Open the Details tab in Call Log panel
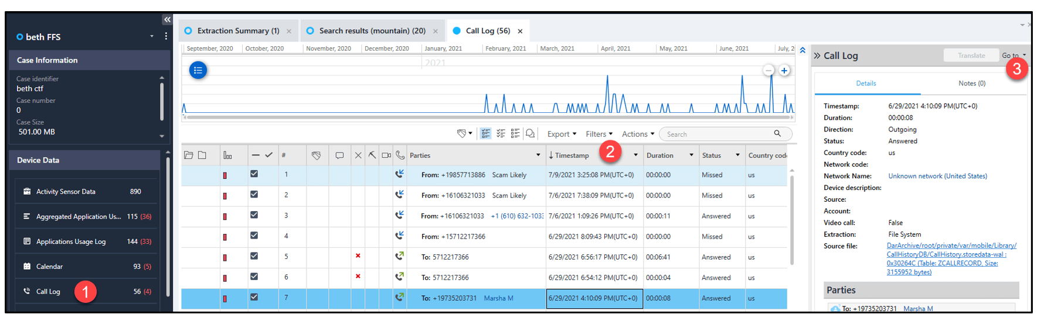Screen dimensions: 1044x321 click(x=866, y=84)
